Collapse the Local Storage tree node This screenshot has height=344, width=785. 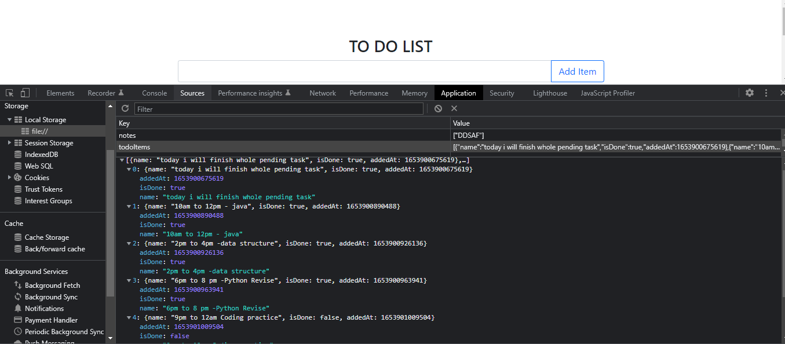(x=10, y=120)
